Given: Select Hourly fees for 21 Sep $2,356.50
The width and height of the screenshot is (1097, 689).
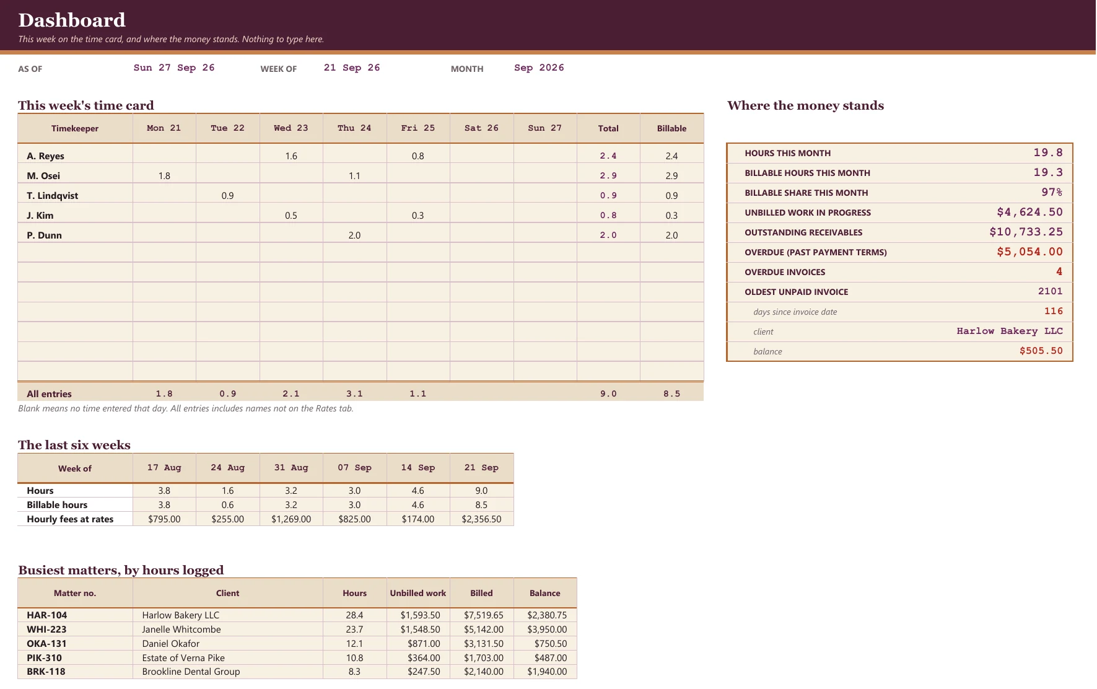Looking at the screenshot, I should pos(481,519).
